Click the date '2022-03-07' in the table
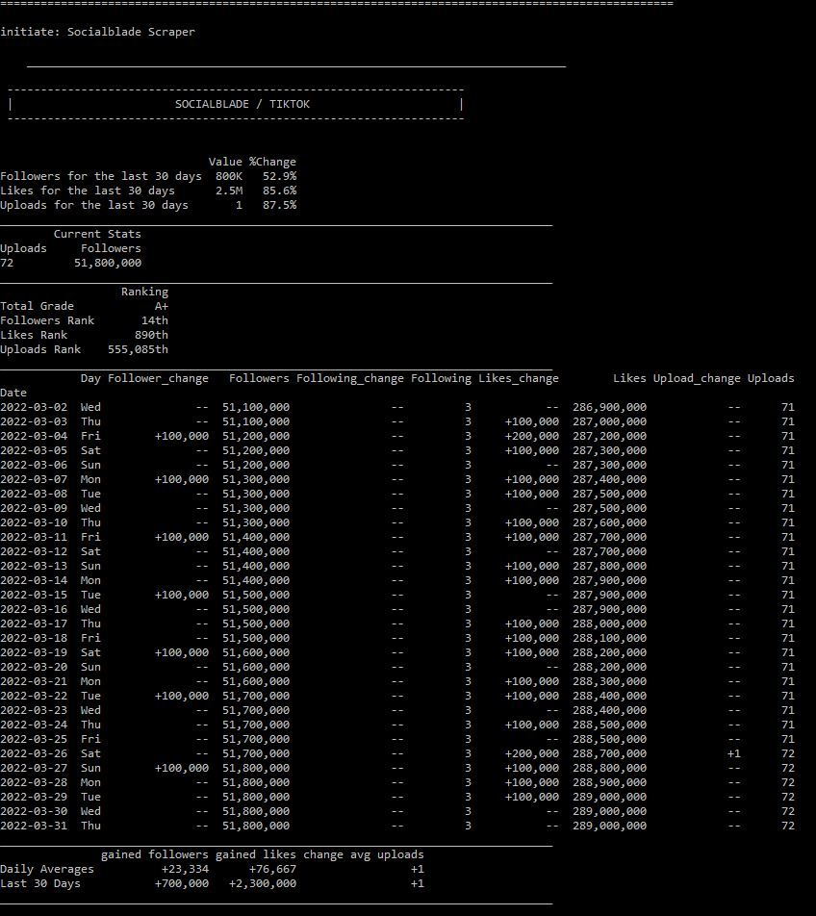This screenshot has width=816, height=916. 34,479
